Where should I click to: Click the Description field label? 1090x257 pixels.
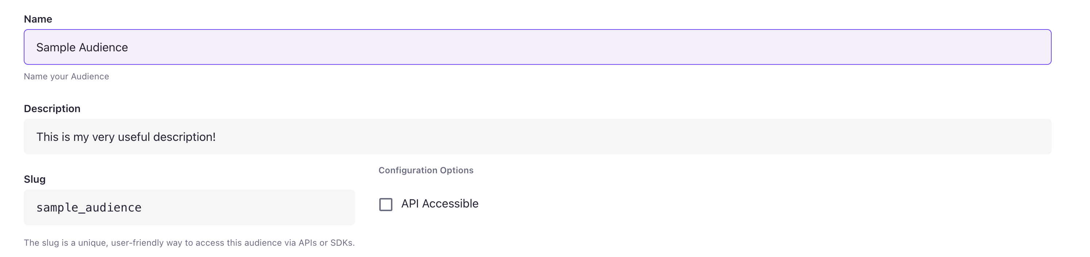coord(52,108)
